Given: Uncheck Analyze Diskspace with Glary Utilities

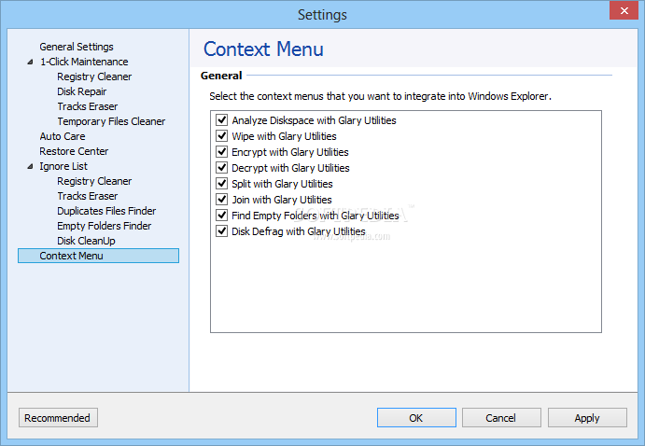Looking at the screenshot, I should click(x=222, y=120).
